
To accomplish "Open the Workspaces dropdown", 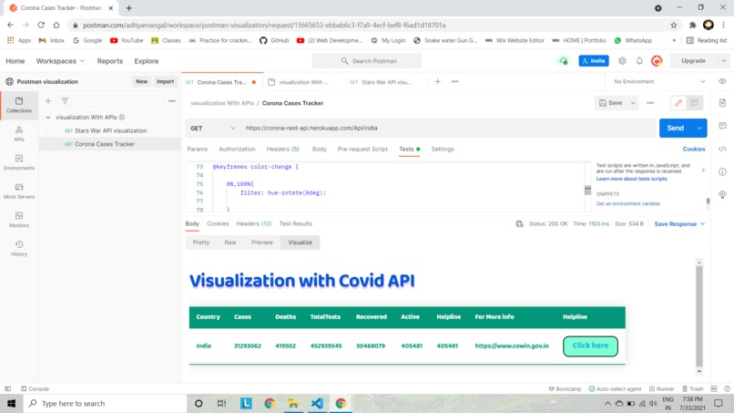I will tap(60, 61).
